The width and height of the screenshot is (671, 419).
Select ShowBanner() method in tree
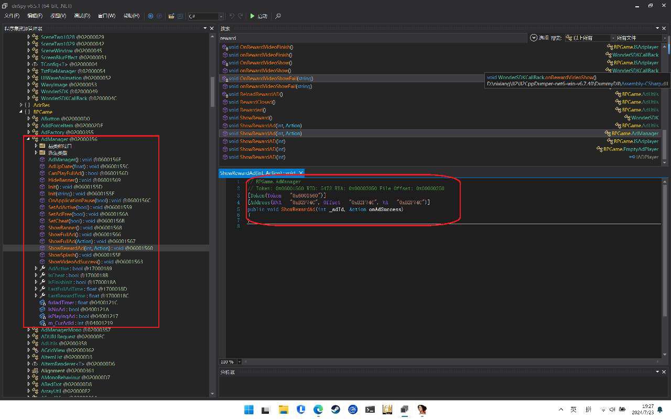[x=85, y=228]
